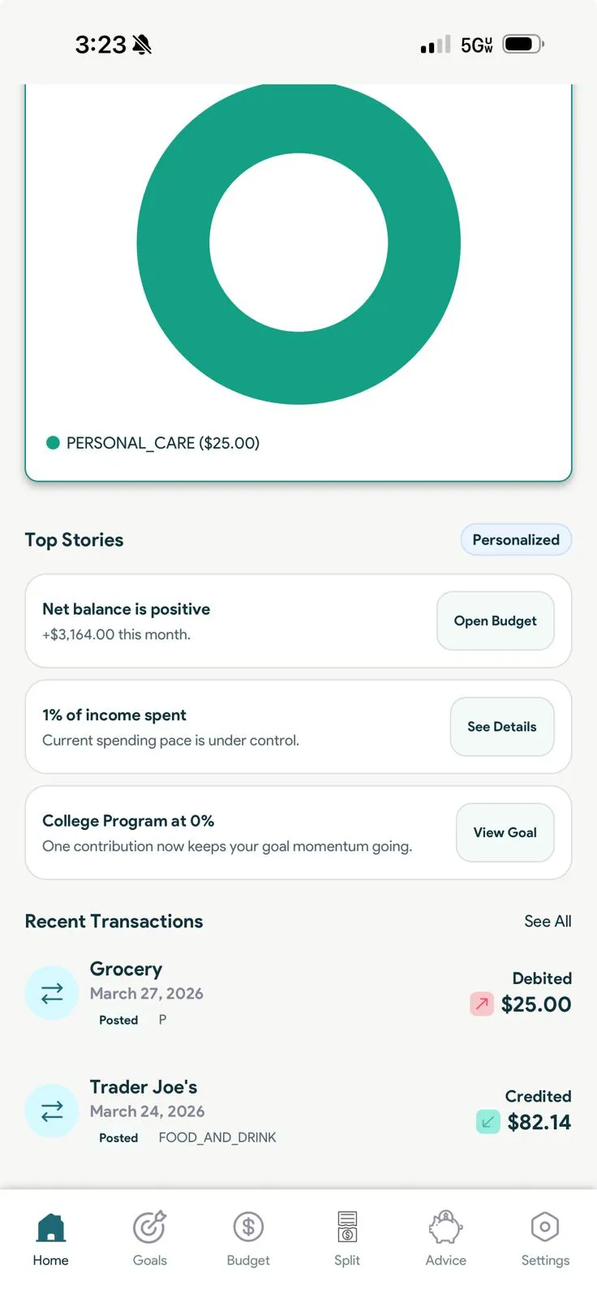
Task: Open the Grocery transaction entry
Action: pos(127,969)
